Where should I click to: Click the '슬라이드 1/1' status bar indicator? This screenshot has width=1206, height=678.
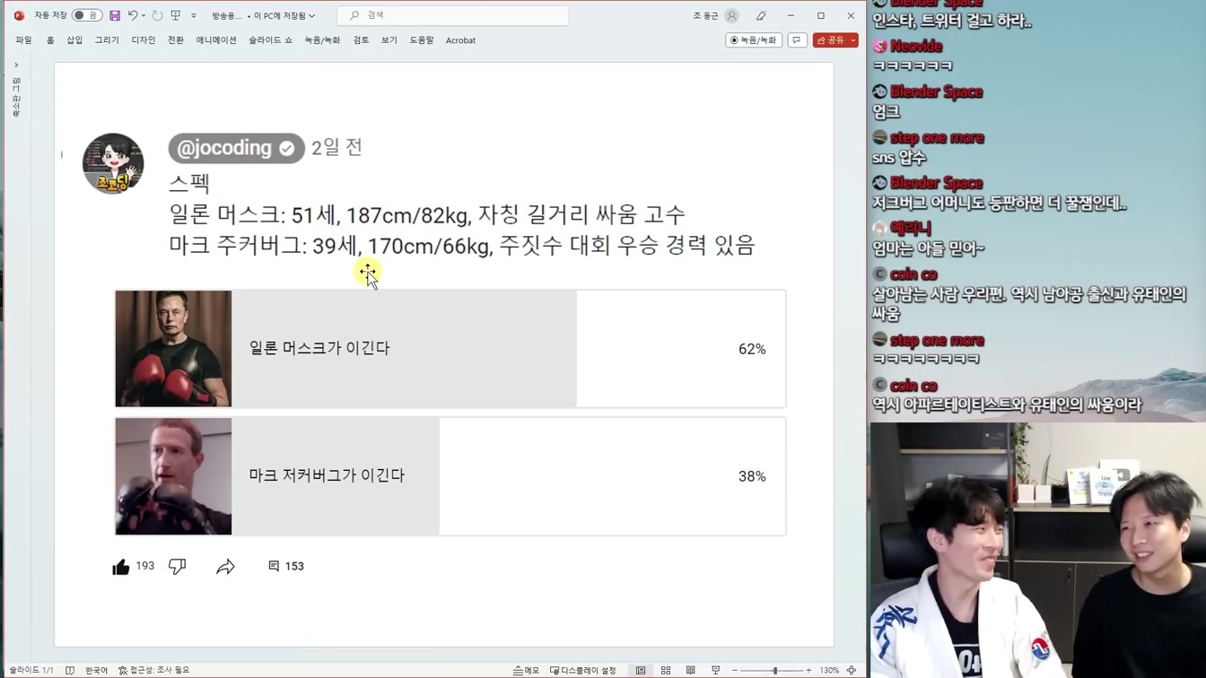[31, 670]
